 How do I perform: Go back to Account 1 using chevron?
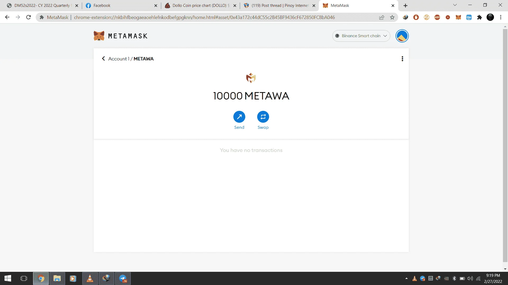click(x=103, y=59)
